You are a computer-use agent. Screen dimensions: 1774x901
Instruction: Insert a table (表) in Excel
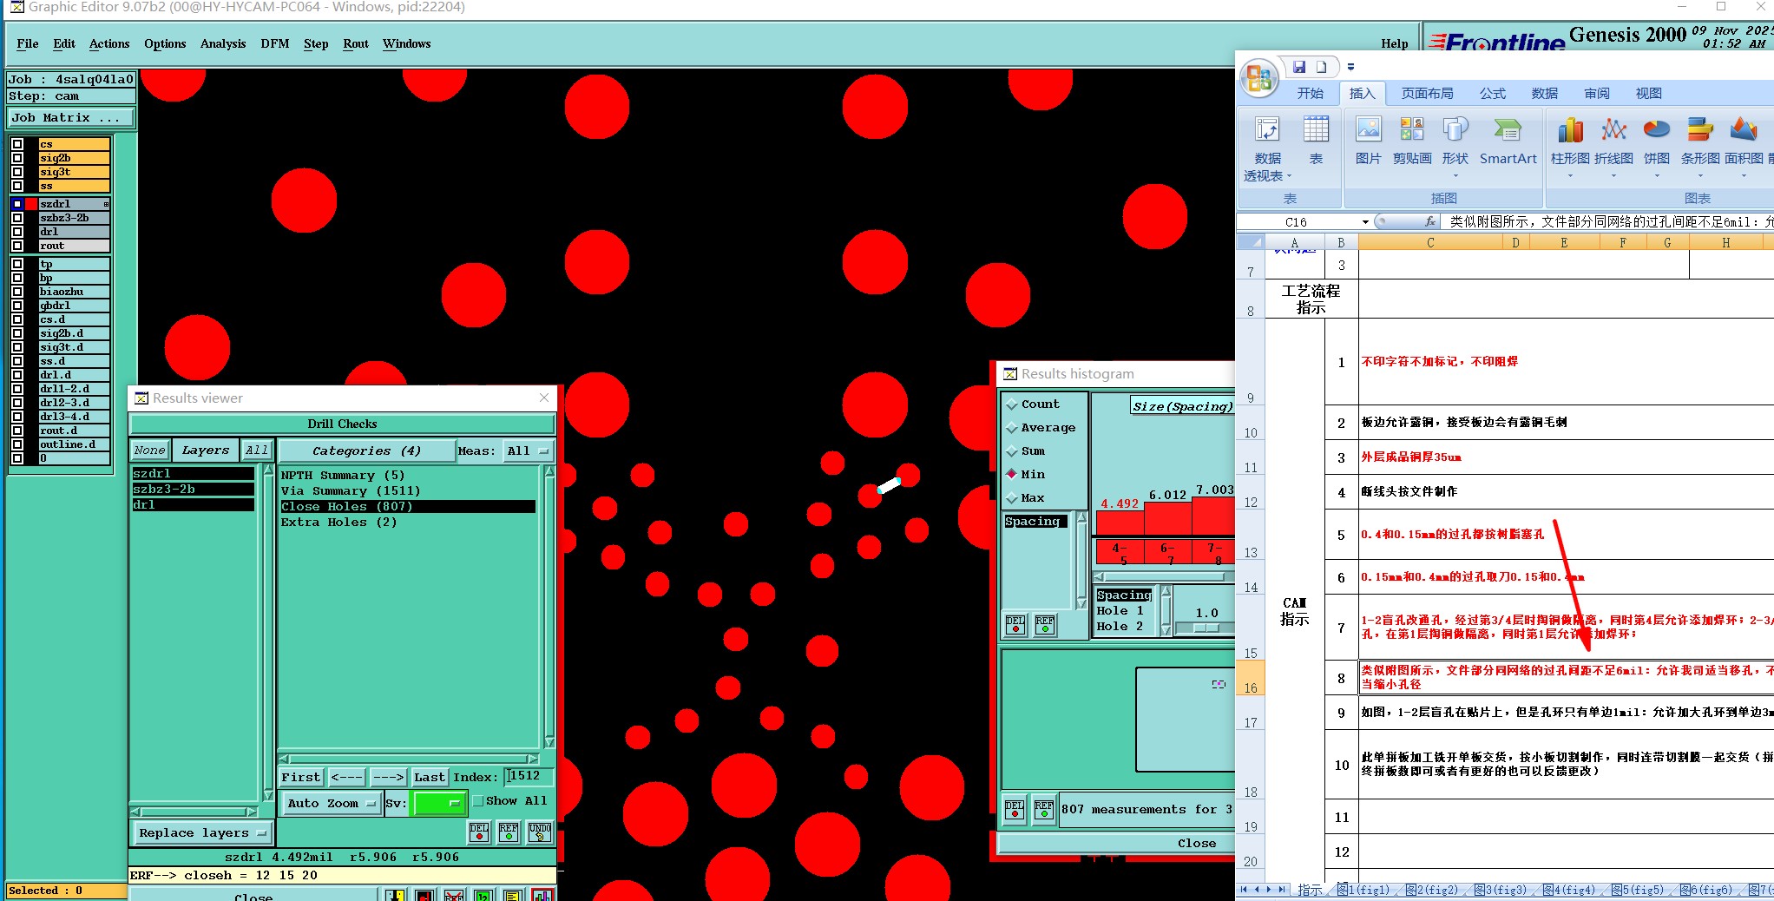click(x=1316, y=141)
